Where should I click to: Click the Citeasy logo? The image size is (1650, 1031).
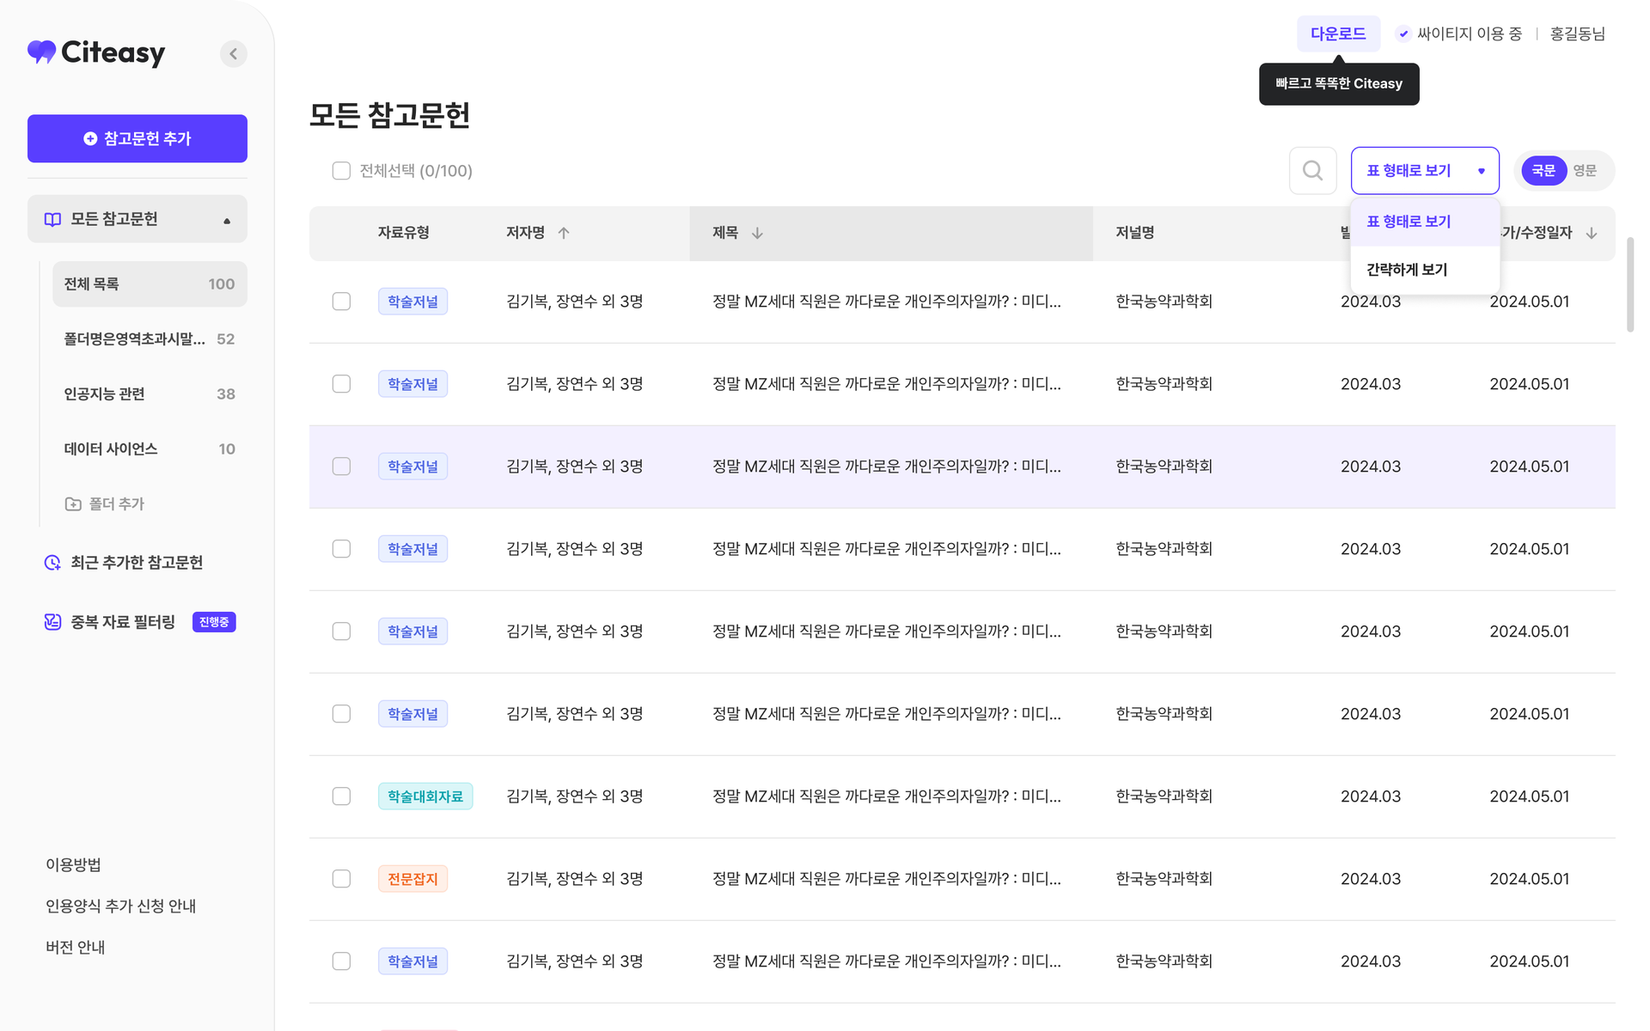[x=96, y=53]
